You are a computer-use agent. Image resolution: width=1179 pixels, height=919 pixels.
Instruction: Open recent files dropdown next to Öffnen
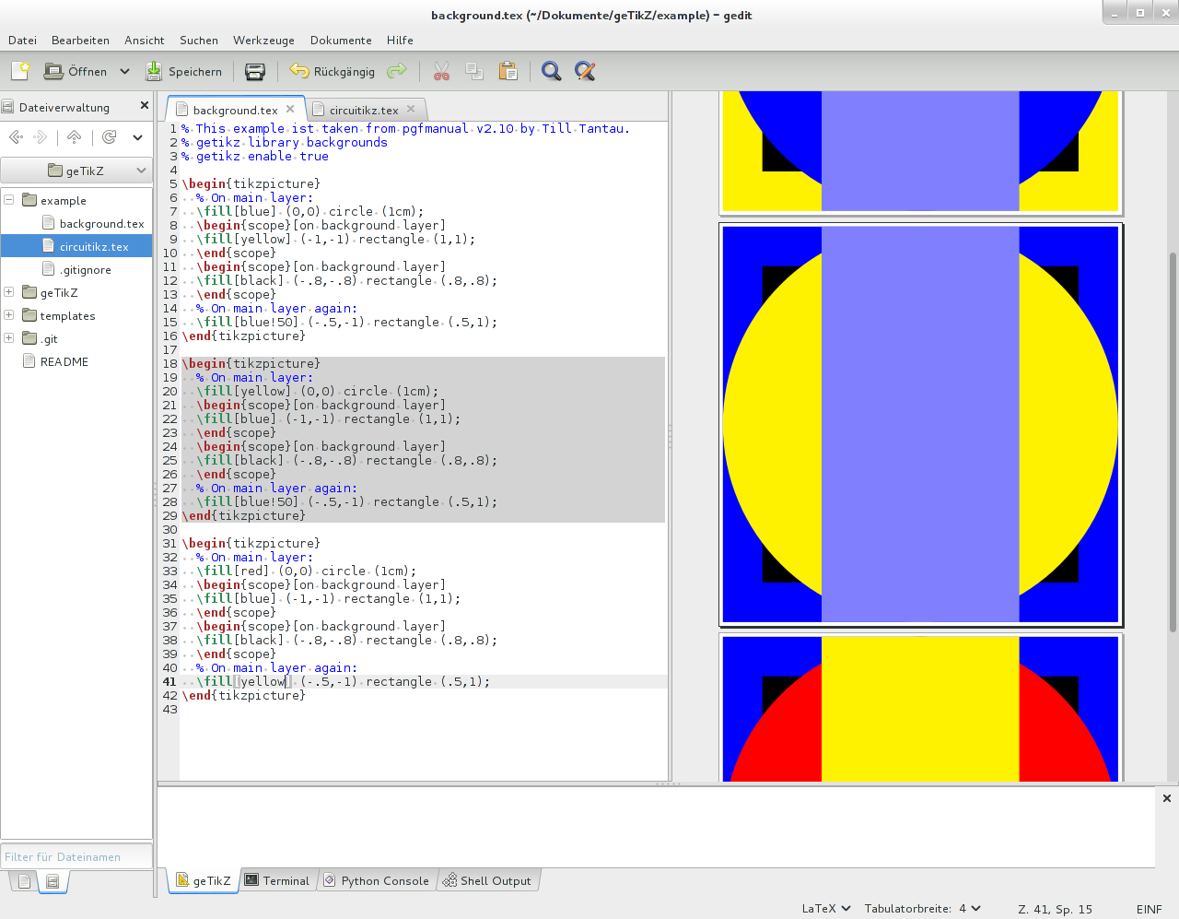click(124, 71)
